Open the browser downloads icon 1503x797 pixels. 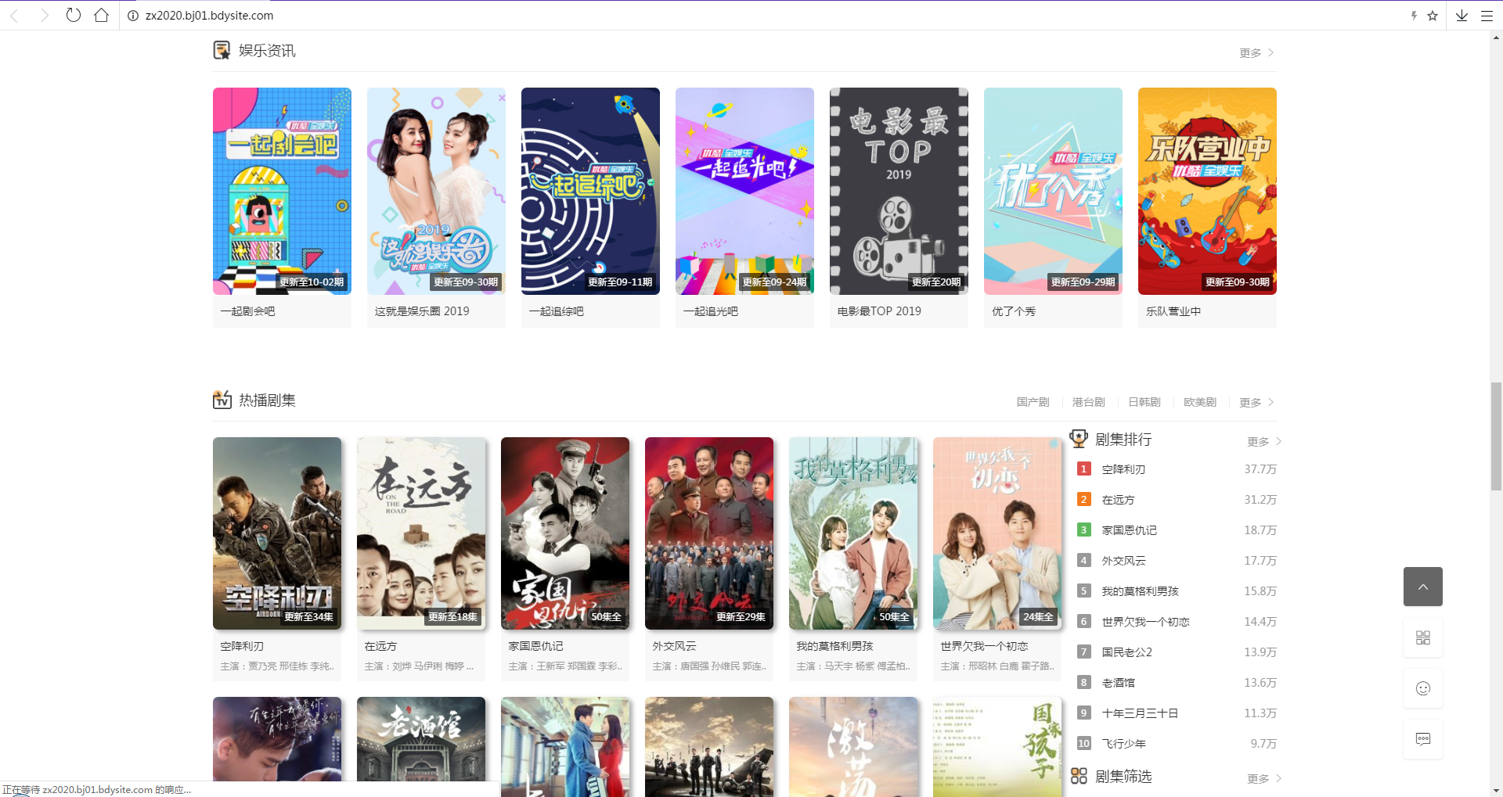(x=1462, y=16)
